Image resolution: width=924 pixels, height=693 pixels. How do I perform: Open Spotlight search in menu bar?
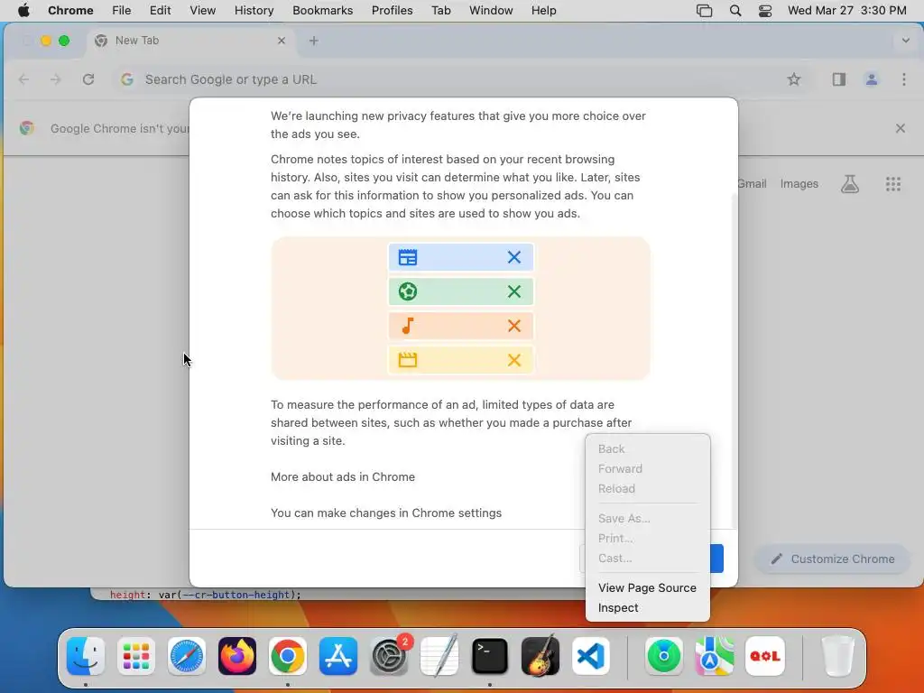[x=735, y=11]
